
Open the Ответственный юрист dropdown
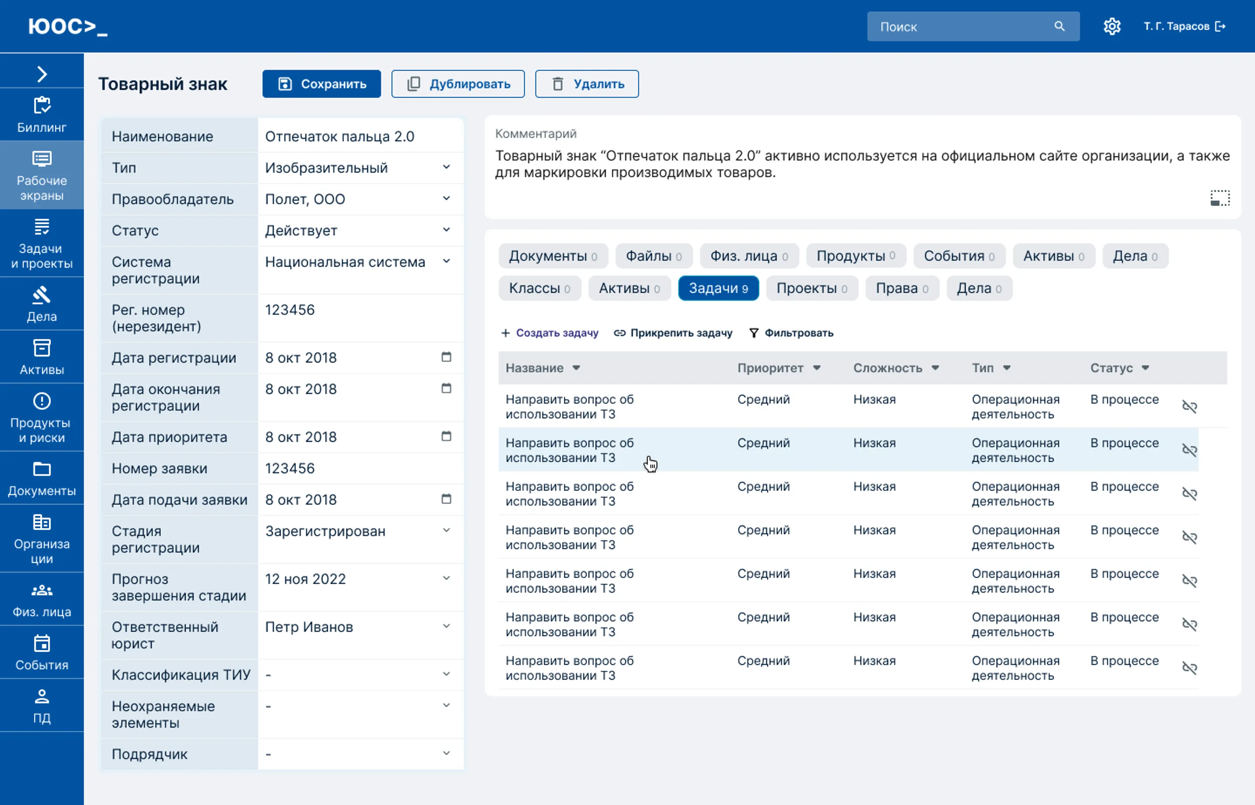click(446, 626)
